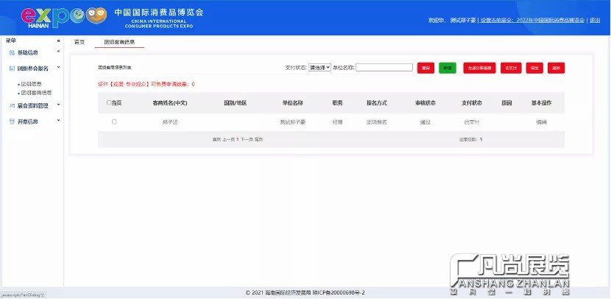The width and height of the screenshot is (611, 299).
Task: Expand the 基础信息 menu section
Action: point(58,53)
